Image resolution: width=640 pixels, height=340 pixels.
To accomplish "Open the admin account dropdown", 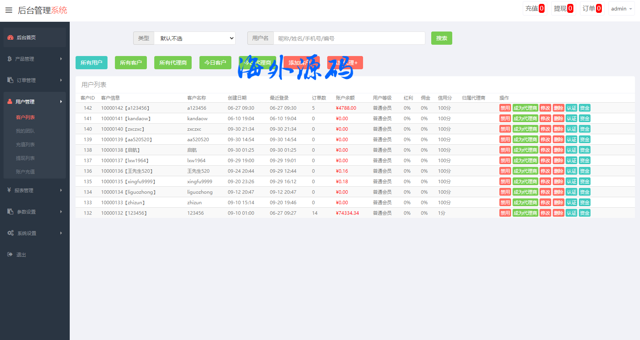I will coord(621,9).
